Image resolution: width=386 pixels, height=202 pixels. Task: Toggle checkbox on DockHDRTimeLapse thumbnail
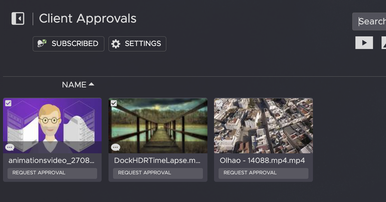(114, 103)
